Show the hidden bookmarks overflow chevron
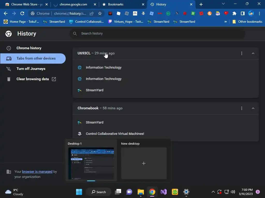 [225, 22]
